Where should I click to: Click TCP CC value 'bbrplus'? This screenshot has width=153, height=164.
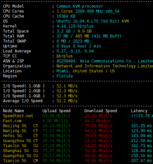[65, 56]
